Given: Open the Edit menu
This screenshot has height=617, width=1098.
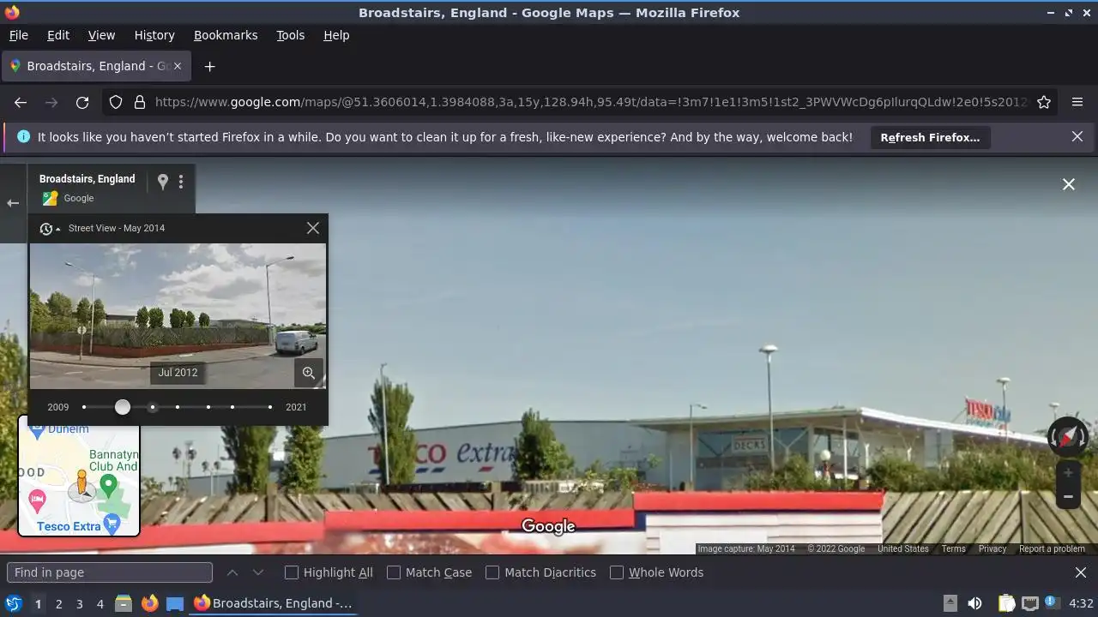Looking at the screenshot, I should [x=58, y=35].
